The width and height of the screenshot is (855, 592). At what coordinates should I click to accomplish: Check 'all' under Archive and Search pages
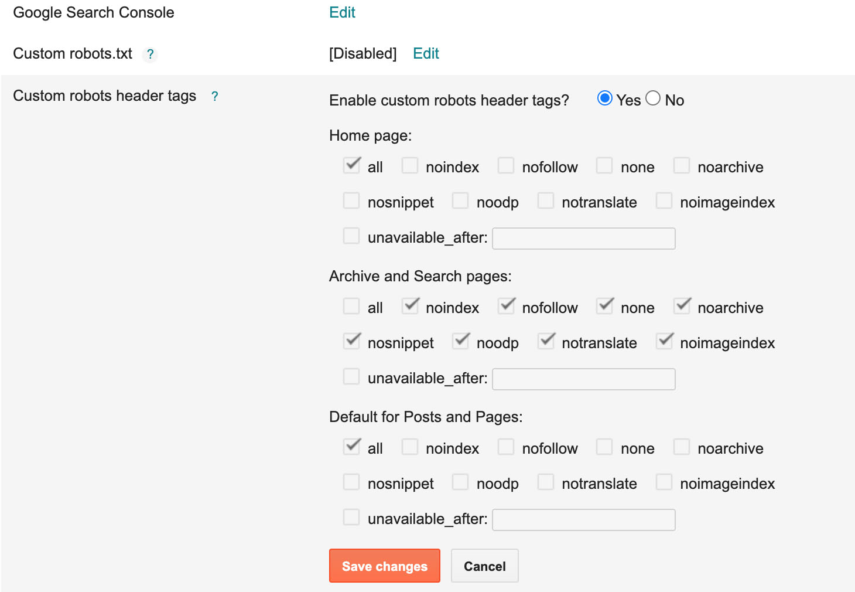tap(351, 307)
